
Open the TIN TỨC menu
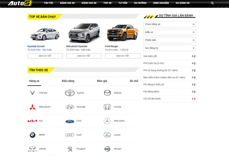point(48,3)
